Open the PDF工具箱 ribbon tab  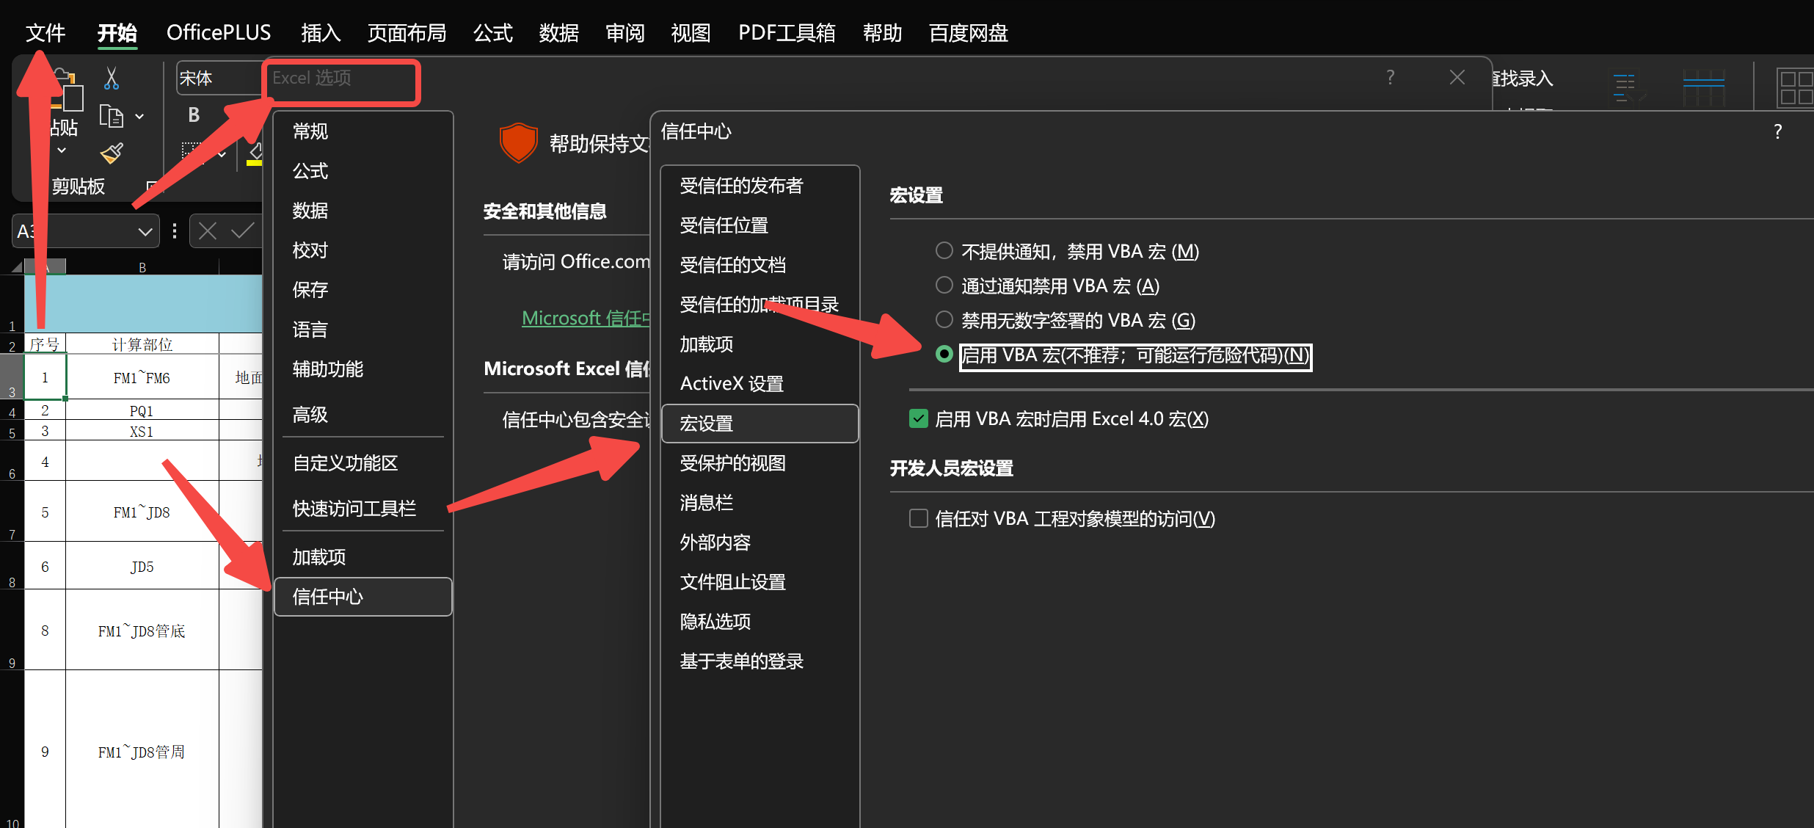pos(787,33)
